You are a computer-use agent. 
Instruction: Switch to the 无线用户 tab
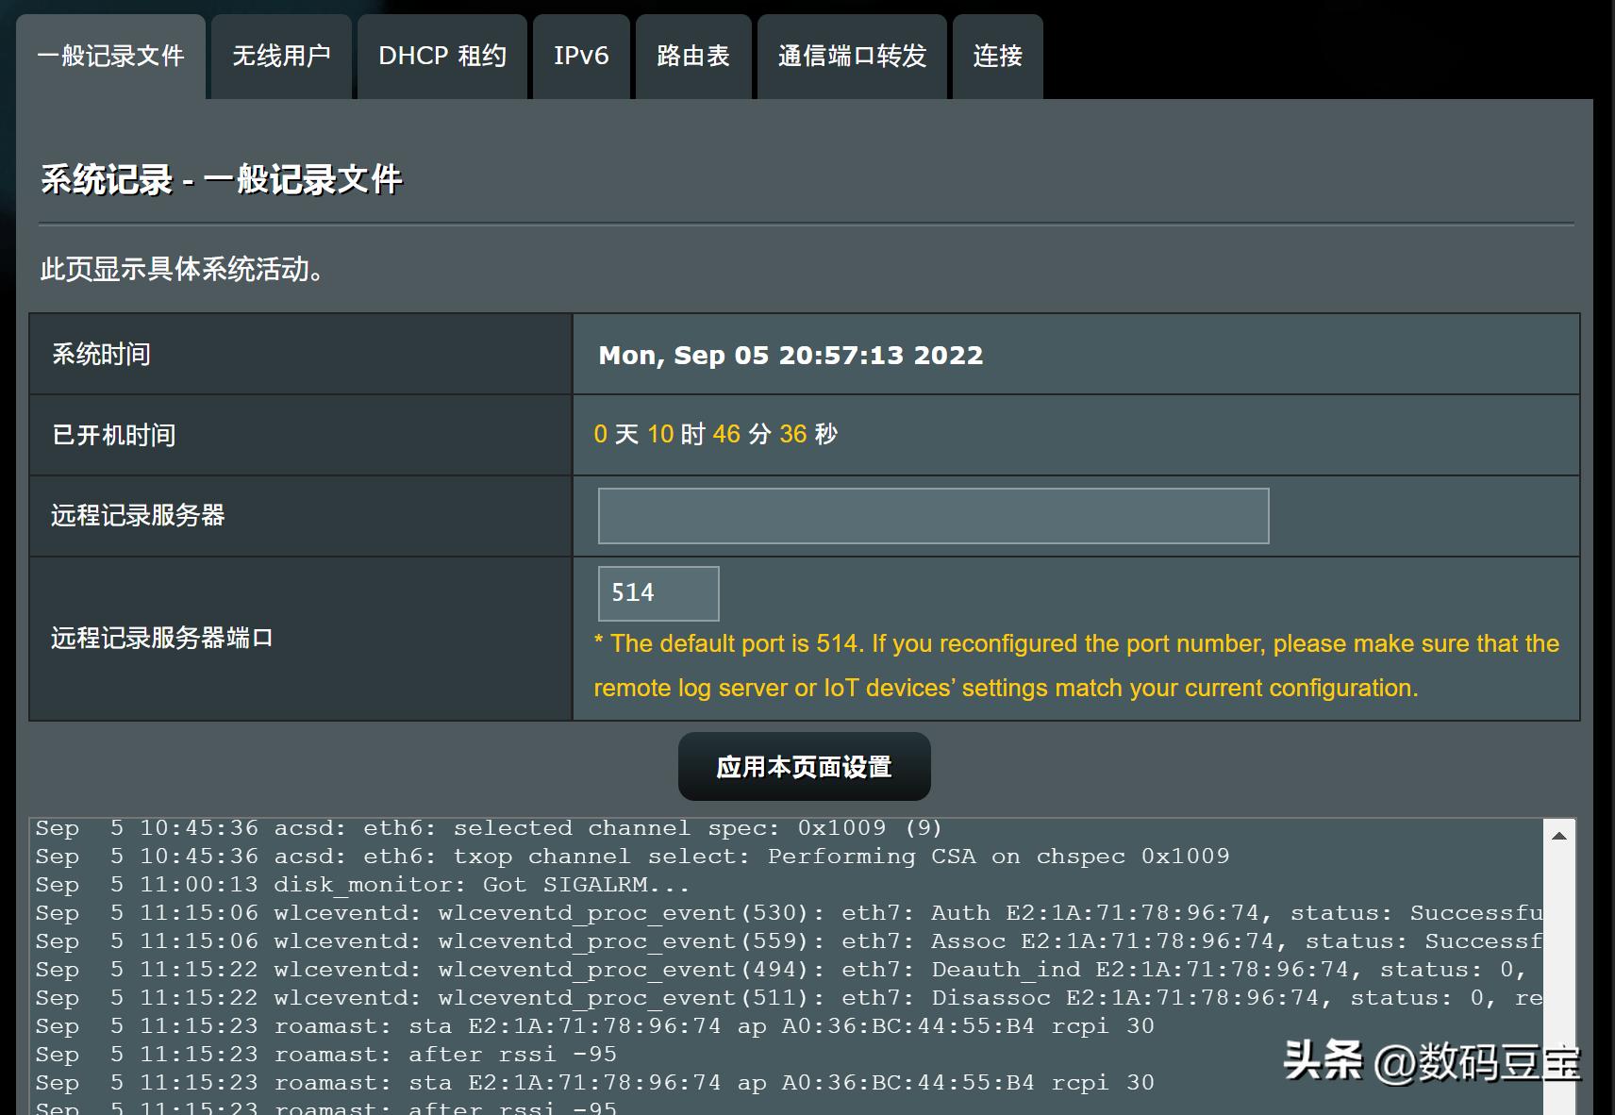[280, 57]
